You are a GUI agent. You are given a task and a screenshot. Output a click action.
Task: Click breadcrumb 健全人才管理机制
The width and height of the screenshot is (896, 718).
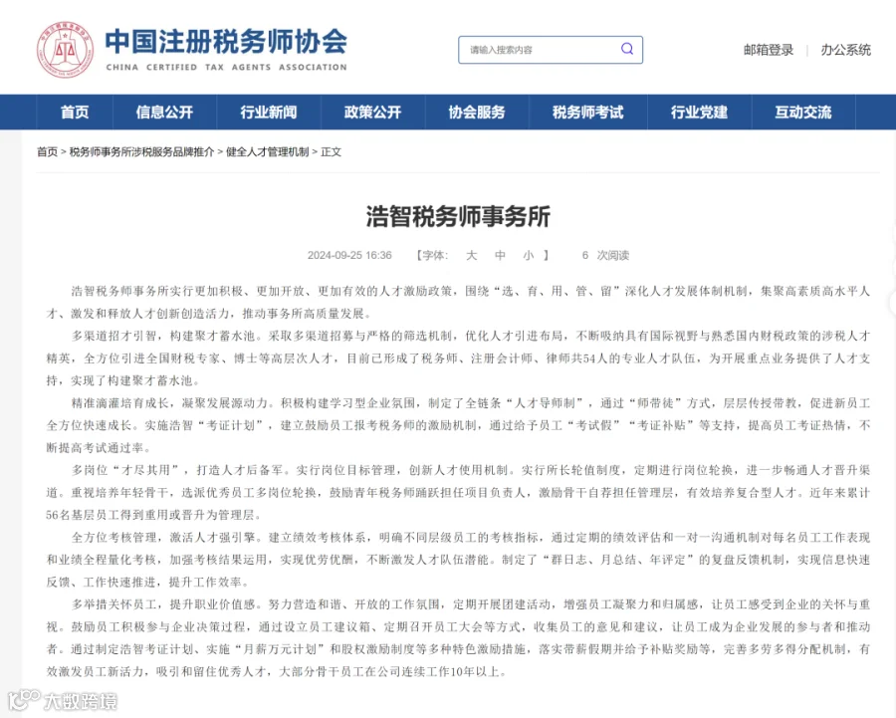point(268,151)
